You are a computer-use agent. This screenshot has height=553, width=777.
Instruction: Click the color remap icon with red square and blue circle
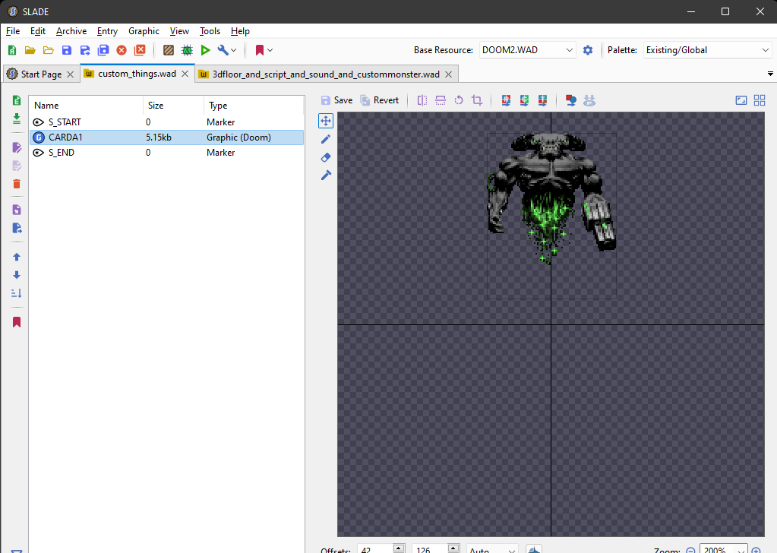pyautogui.click(x=571, y=100)
